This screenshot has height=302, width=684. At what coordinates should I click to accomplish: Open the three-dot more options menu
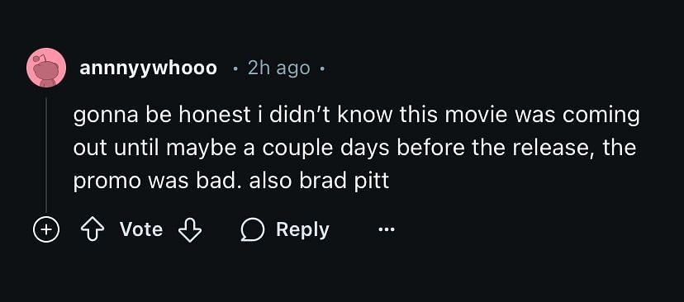[386, 229]
